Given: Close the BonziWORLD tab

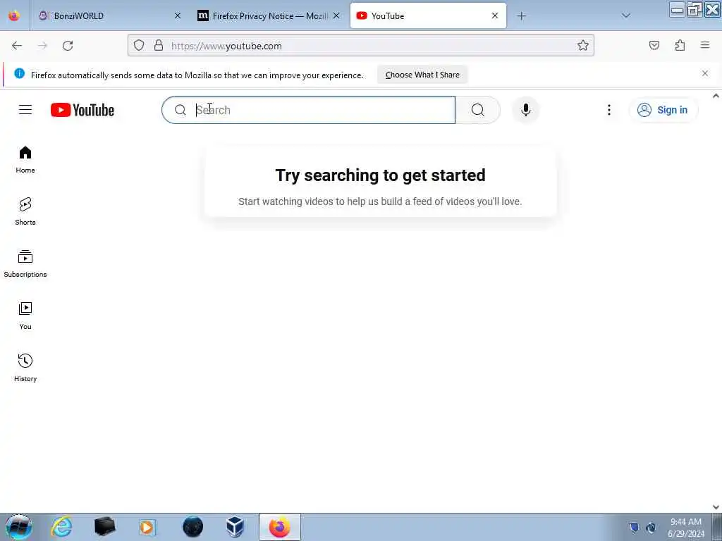Looking at the screenshot, I should [178, 15].
